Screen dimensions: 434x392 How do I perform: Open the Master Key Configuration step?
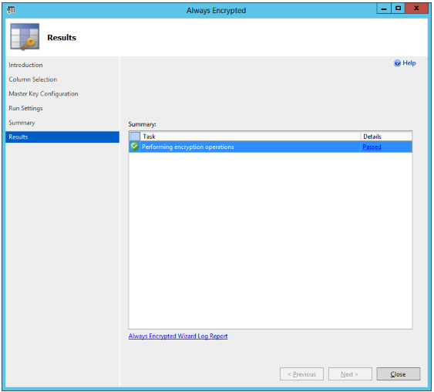coord(43,94)
